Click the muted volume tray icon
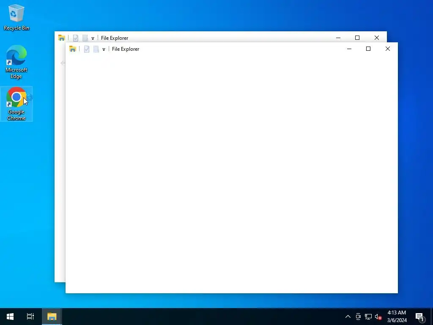 tap(378, 317)
